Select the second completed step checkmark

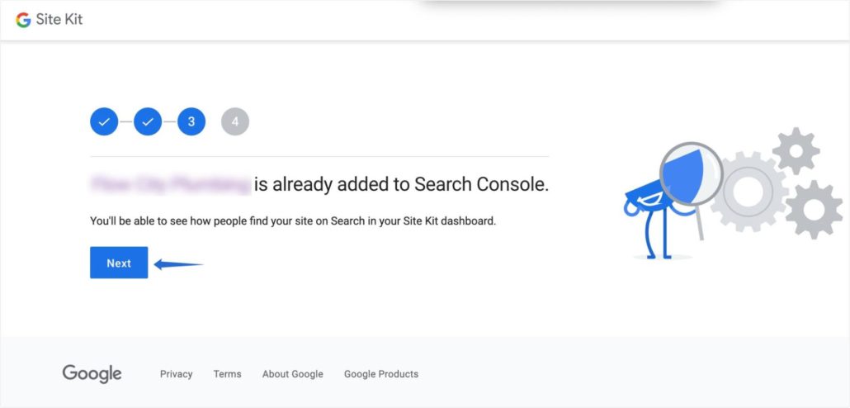point(148,121)
